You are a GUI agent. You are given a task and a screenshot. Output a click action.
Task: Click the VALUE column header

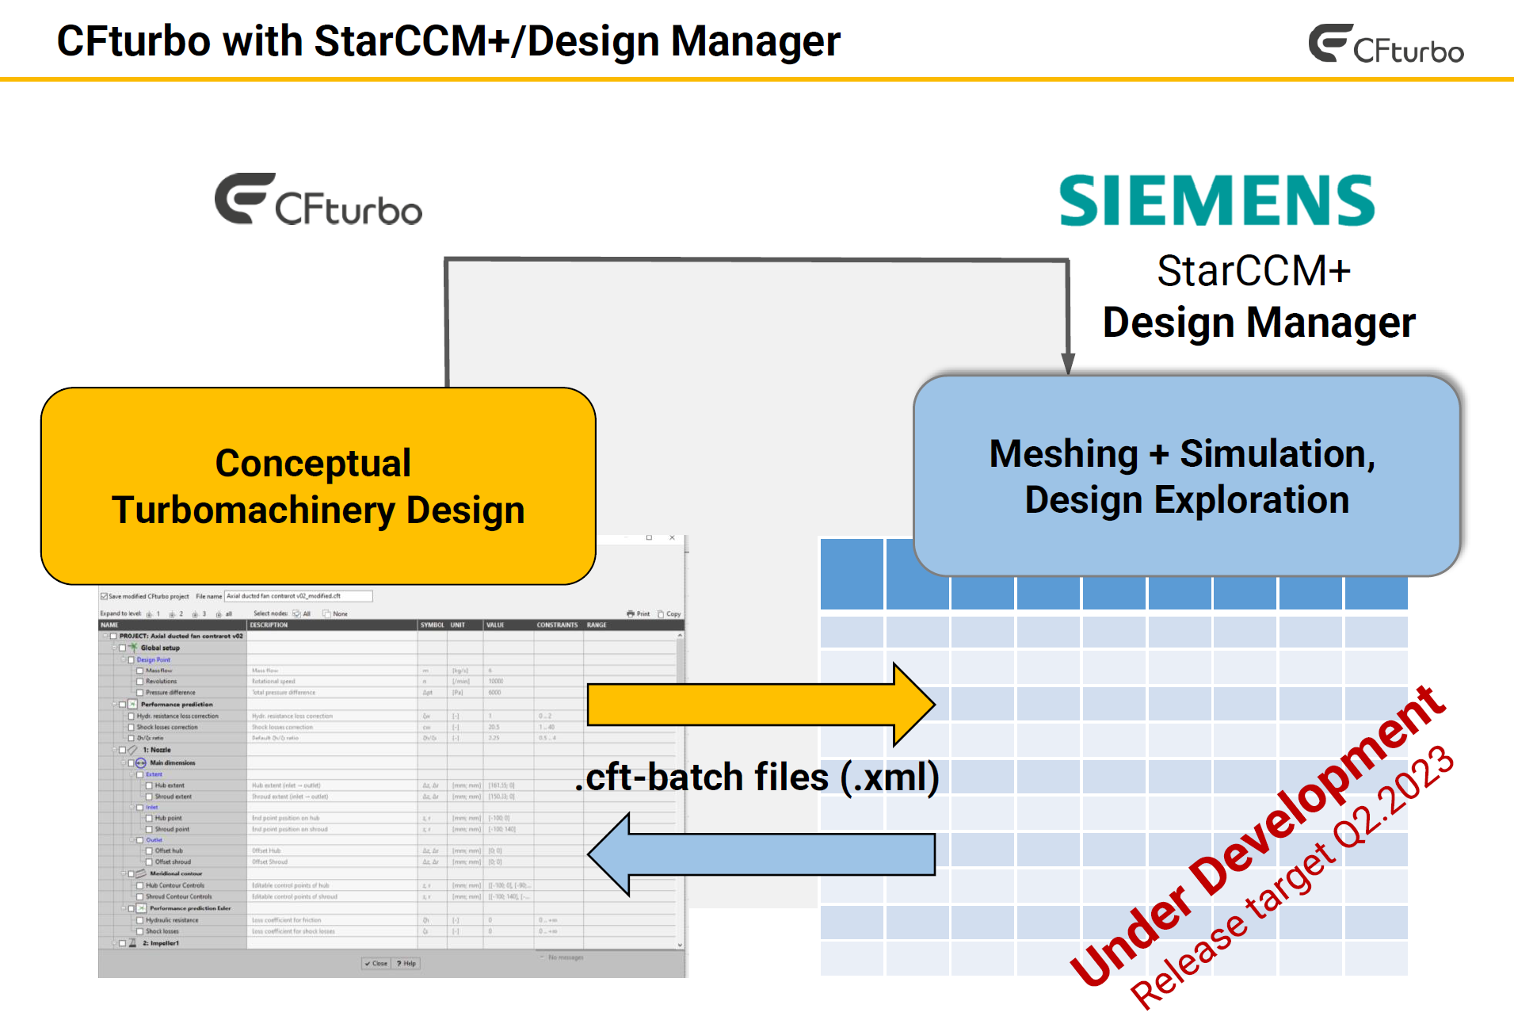pyautogui.click(x=509, y=625)
